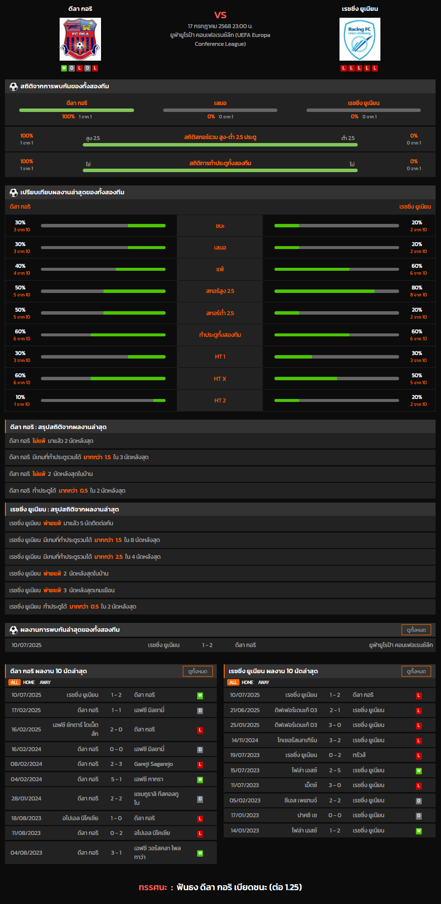Click the 5 - 1 score on 04/02/2024
This screenshot has width=441, height=904.
pos(116,779)
